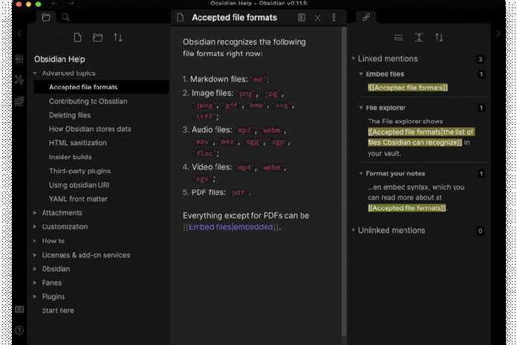Screen dimensions: 517x345
Task: Toggle collapse results in backlinks pane
Action: click(399, 38)
